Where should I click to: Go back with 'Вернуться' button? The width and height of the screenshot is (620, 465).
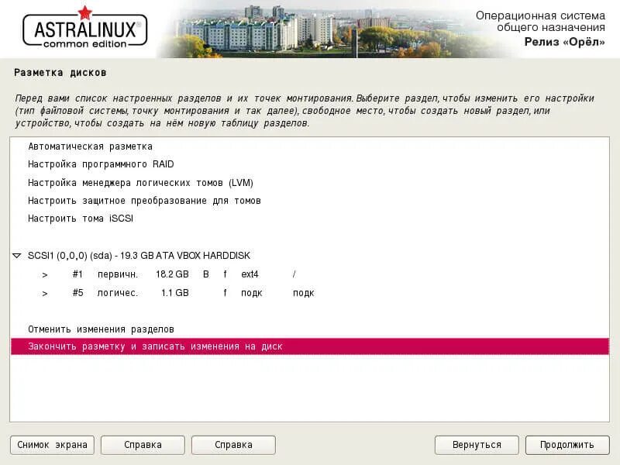[477, 445]
